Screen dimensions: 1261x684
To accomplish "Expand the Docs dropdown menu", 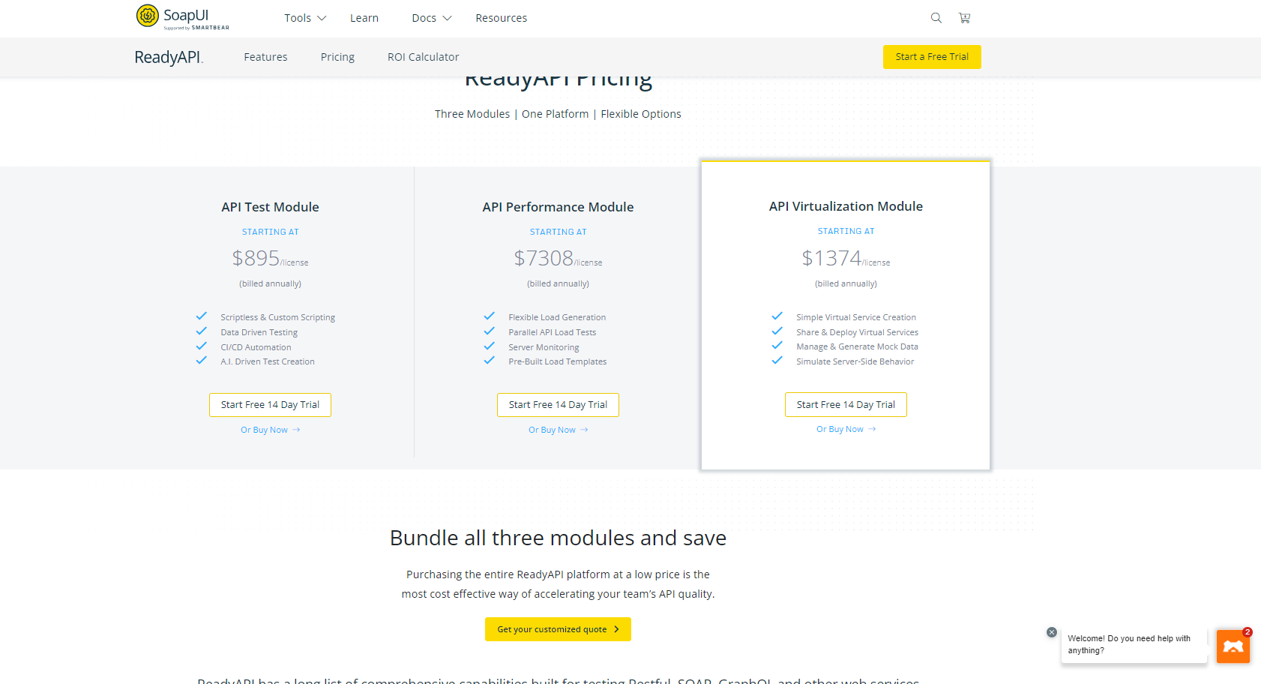I will 432,18.
